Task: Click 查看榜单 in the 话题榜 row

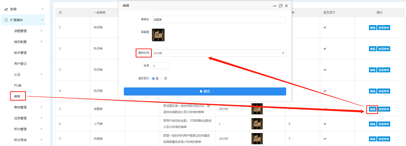Action: pyautogui.click(x=384, y=109)
